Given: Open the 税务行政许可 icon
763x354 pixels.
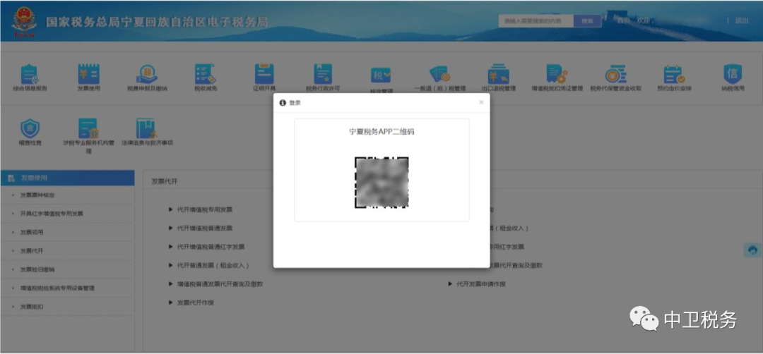Looking at the screenshot, I should tap(323, 74).
